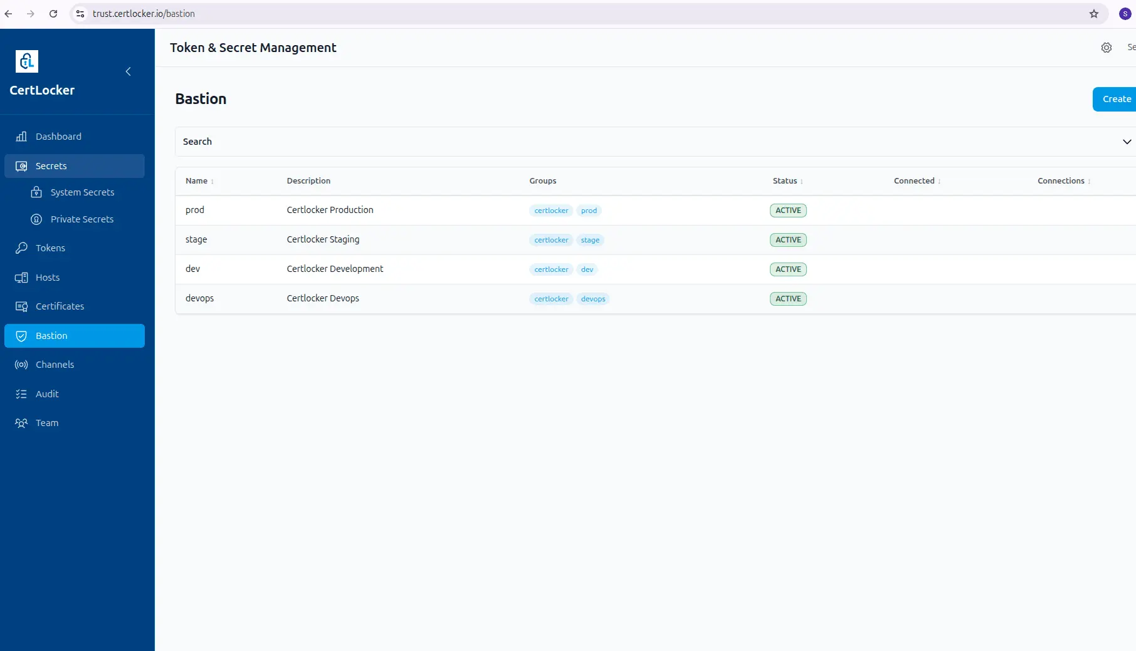Click the Bastion shield icon
This screenshot has height=651, width=1136.
pyautogui.click(x=21, y=336)
